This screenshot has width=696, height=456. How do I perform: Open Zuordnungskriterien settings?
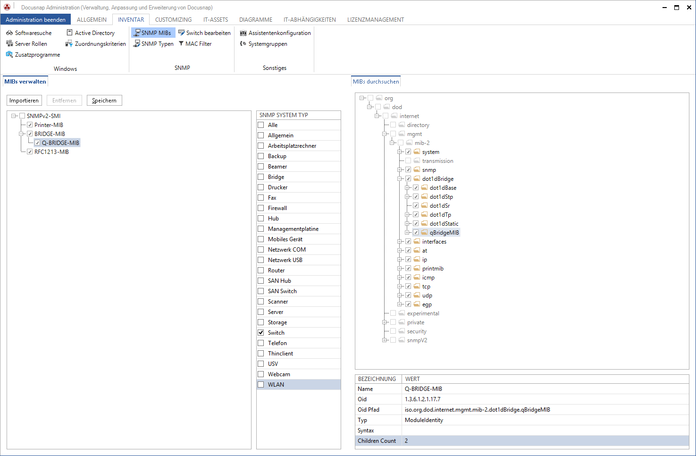click(x=96, y=44)
